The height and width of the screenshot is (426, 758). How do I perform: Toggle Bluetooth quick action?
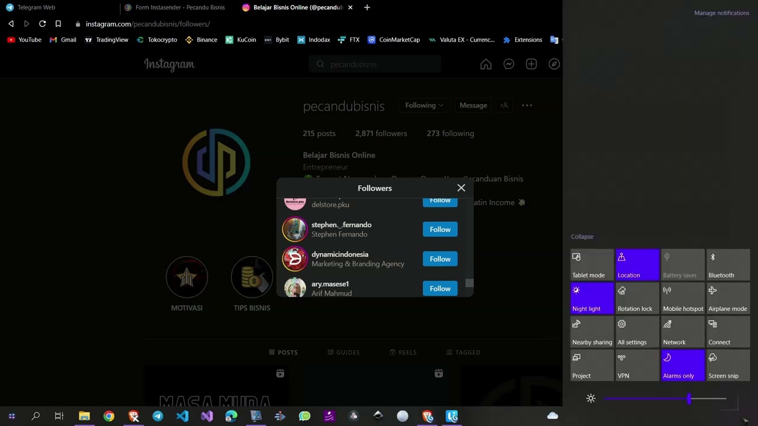coord(728,265)
